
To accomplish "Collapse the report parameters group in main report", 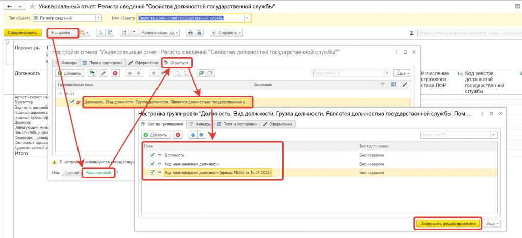I will (x=6, y=42).
